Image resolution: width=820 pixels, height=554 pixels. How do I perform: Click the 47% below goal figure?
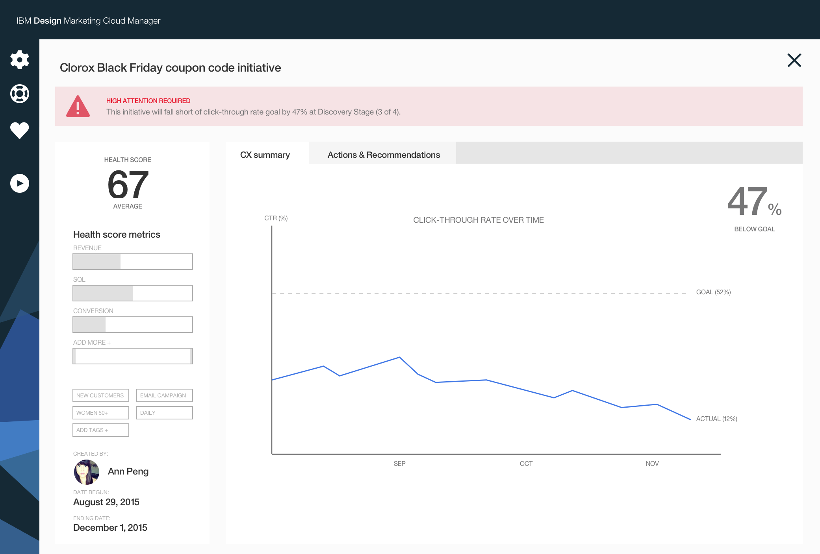(x=754, y=202)
